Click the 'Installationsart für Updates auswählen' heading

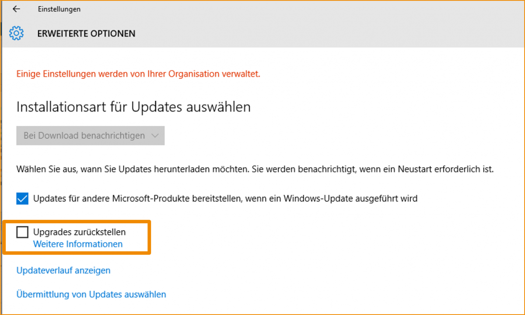133,107
